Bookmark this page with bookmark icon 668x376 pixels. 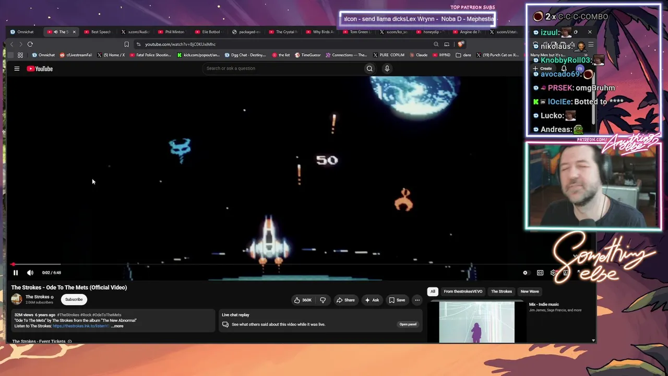(126, 44)
